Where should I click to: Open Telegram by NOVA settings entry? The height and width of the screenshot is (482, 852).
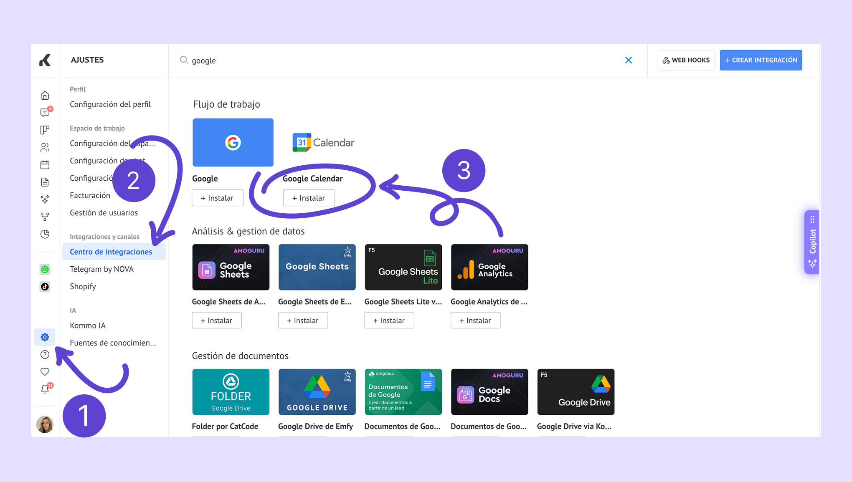point(101,269)
